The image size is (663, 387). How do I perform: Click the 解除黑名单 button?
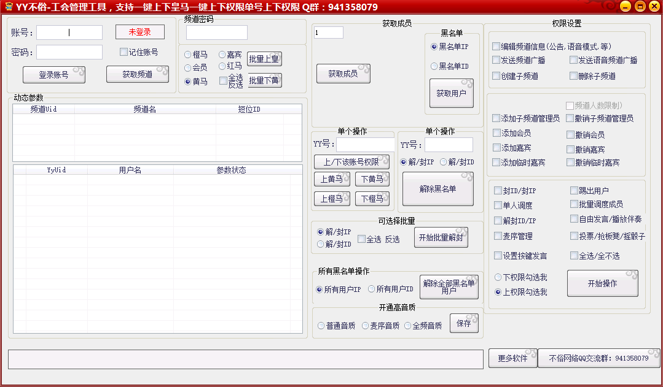(x=438, y=189)
